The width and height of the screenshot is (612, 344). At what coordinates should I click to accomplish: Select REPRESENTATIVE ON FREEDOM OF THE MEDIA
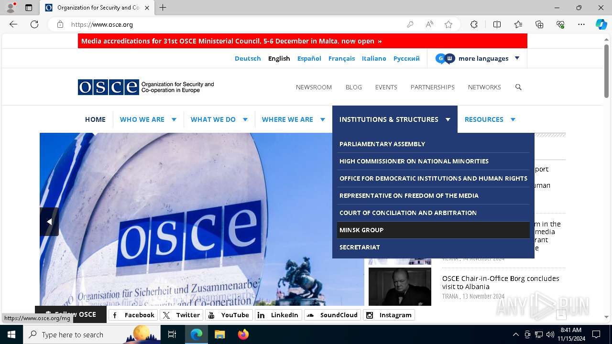tap(433, 195)
